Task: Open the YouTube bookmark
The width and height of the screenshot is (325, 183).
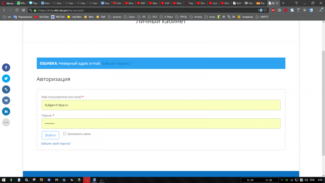Action: 42,17
